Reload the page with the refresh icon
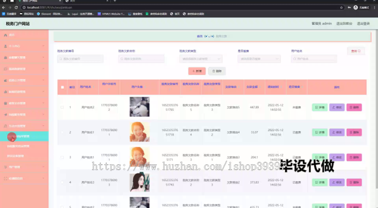The width and height of the screenshot is (378, 208). [16, 8]
